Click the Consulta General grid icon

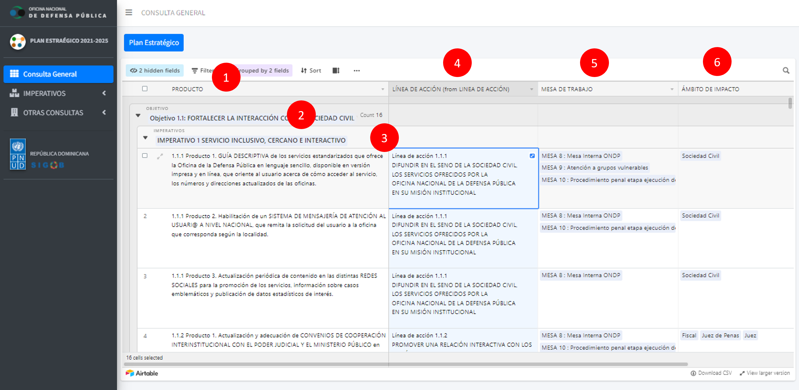click(x=14, y=74)
